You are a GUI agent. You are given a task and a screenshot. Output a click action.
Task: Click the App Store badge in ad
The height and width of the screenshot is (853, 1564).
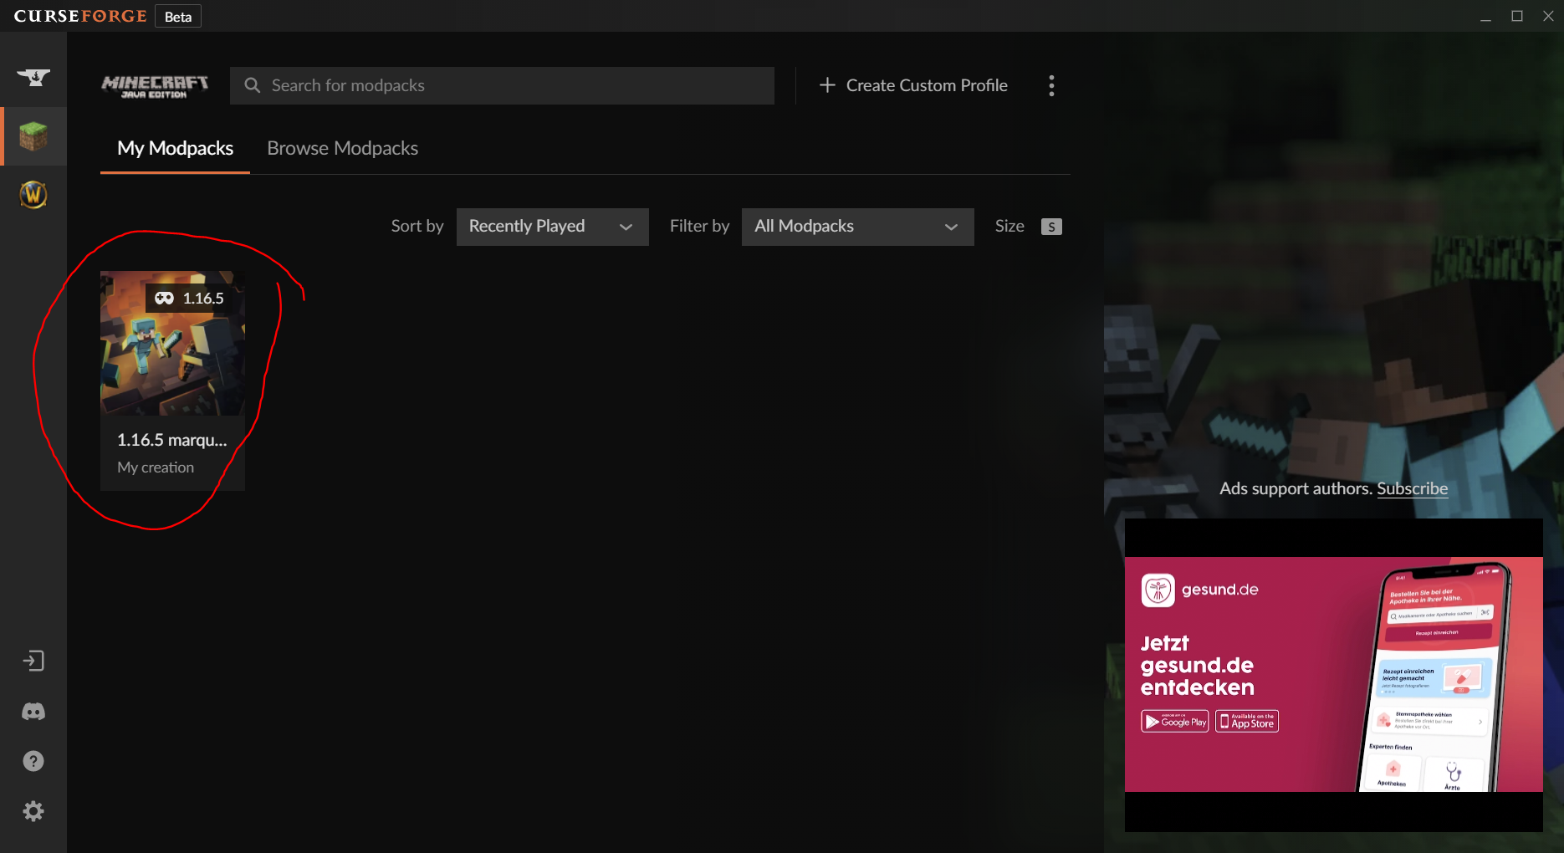click(x=1247, y=721)
